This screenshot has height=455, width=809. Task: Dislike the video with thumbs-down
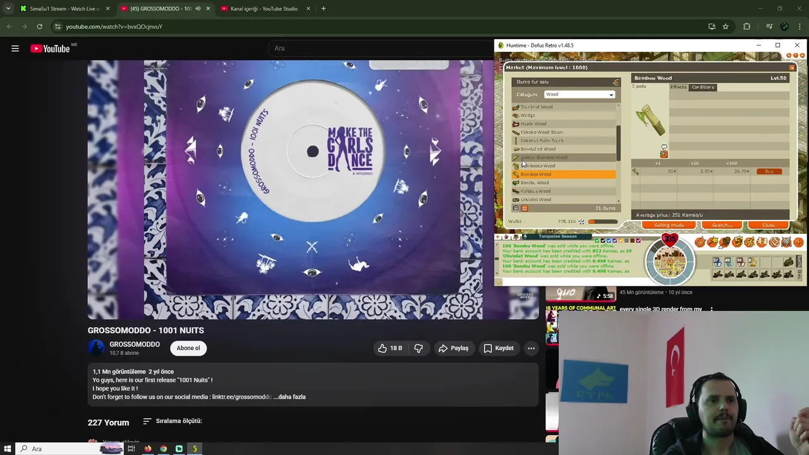point(418,348)
